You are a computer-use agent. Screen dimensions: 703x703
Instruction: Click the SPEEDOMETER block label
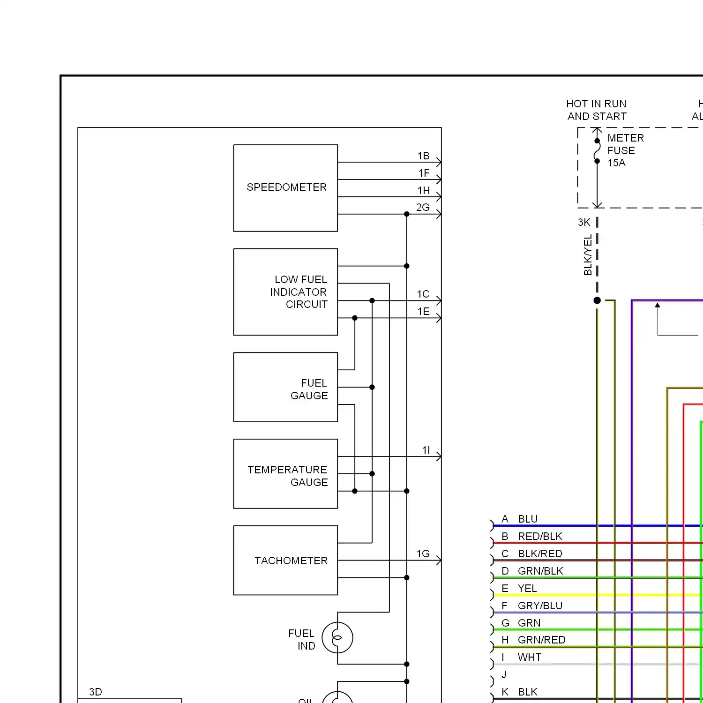pyautogui.click(x=286, y=187)
